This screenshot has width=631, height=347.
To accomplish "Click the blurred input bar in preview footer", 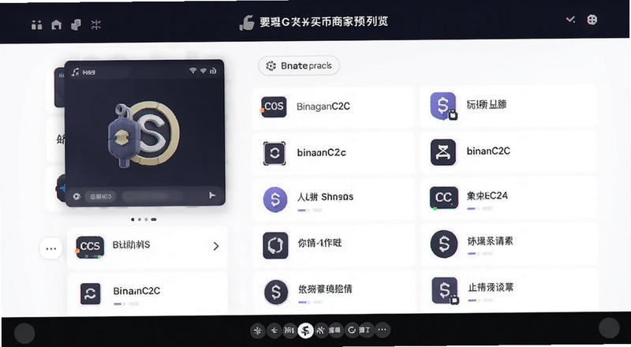I will pyautogui.click(x=152, y=196).
